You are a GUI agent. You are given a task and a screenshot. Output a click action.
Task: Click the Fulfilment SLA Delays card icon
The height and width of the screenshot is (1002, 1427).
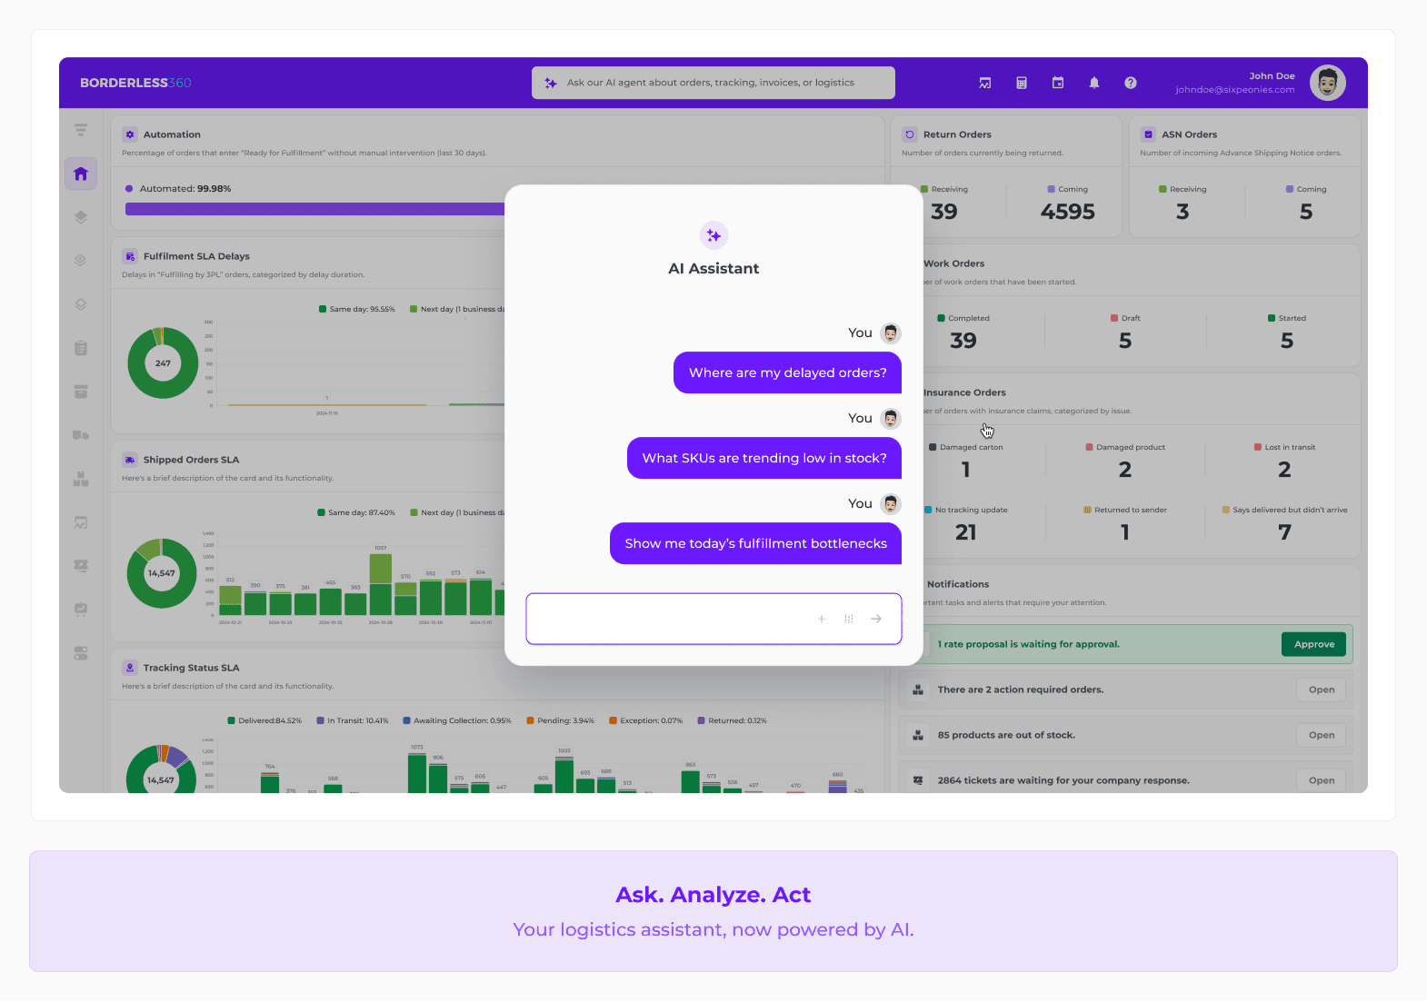[x=130, y=256]
